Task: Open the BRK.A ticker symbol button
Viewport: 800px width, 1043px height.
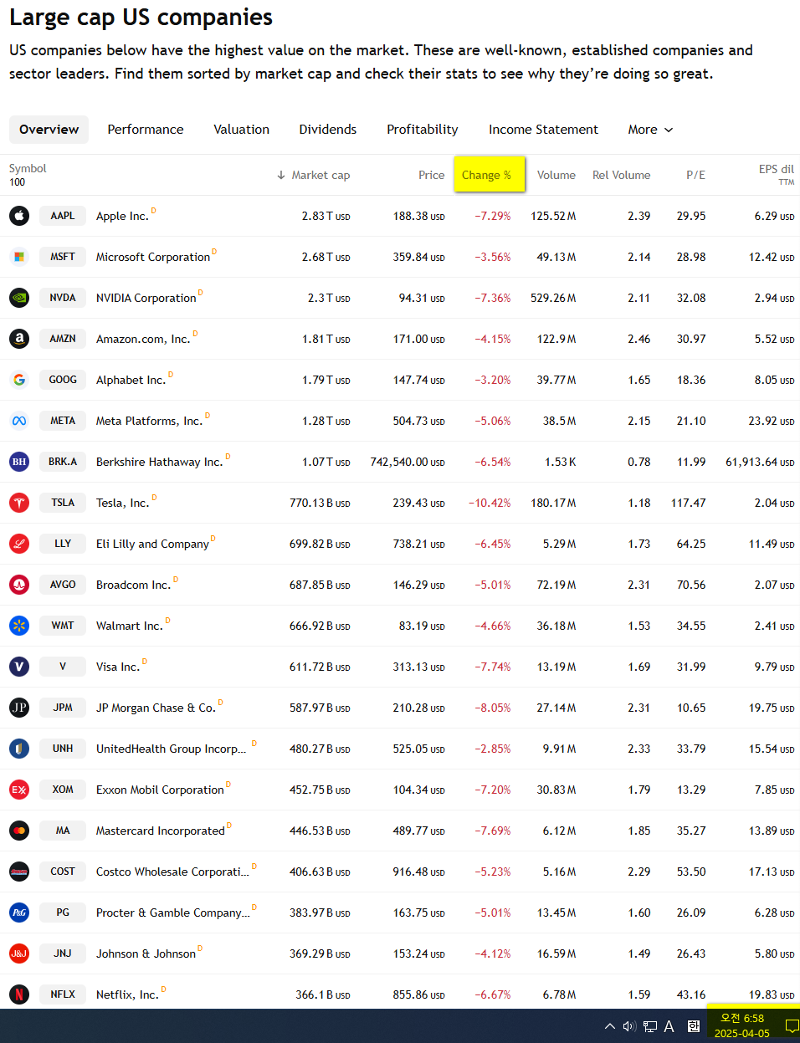Action: 63,462
